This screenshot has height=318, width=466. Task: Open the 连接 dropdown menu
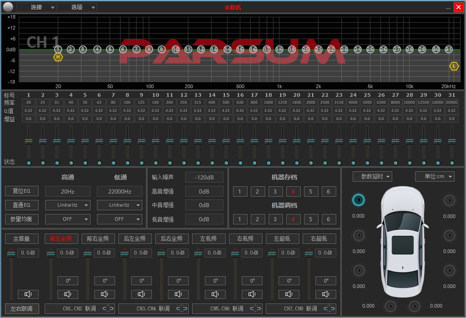[36, 7]
